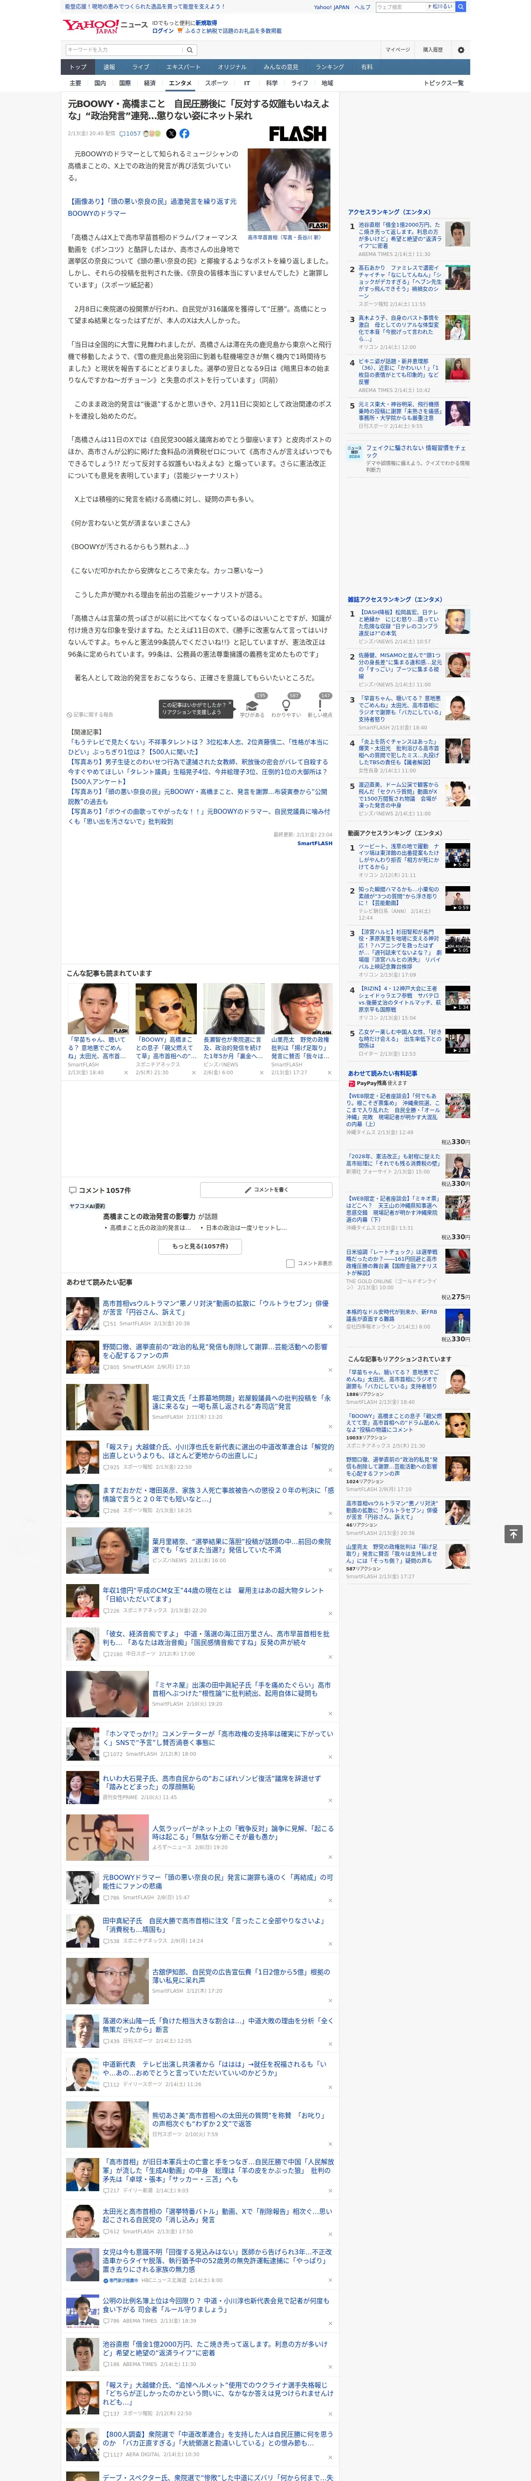
Task: Click the search magnifier beside the keyword box
Action: click(189, 50)
